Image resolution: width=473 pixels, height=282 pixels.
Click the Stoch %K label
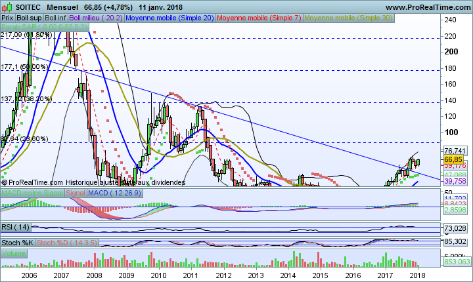[x=18, y=243]
